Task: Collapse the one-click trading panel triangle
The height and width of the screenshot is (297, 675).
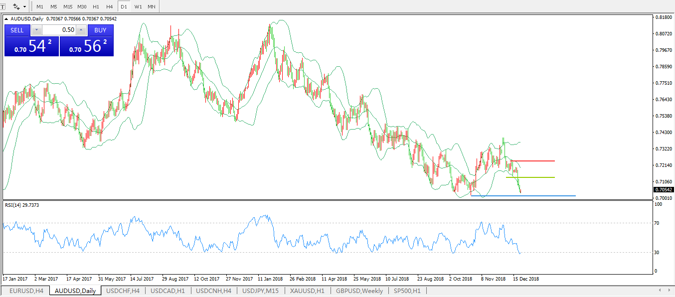Action: coord(6,18)
